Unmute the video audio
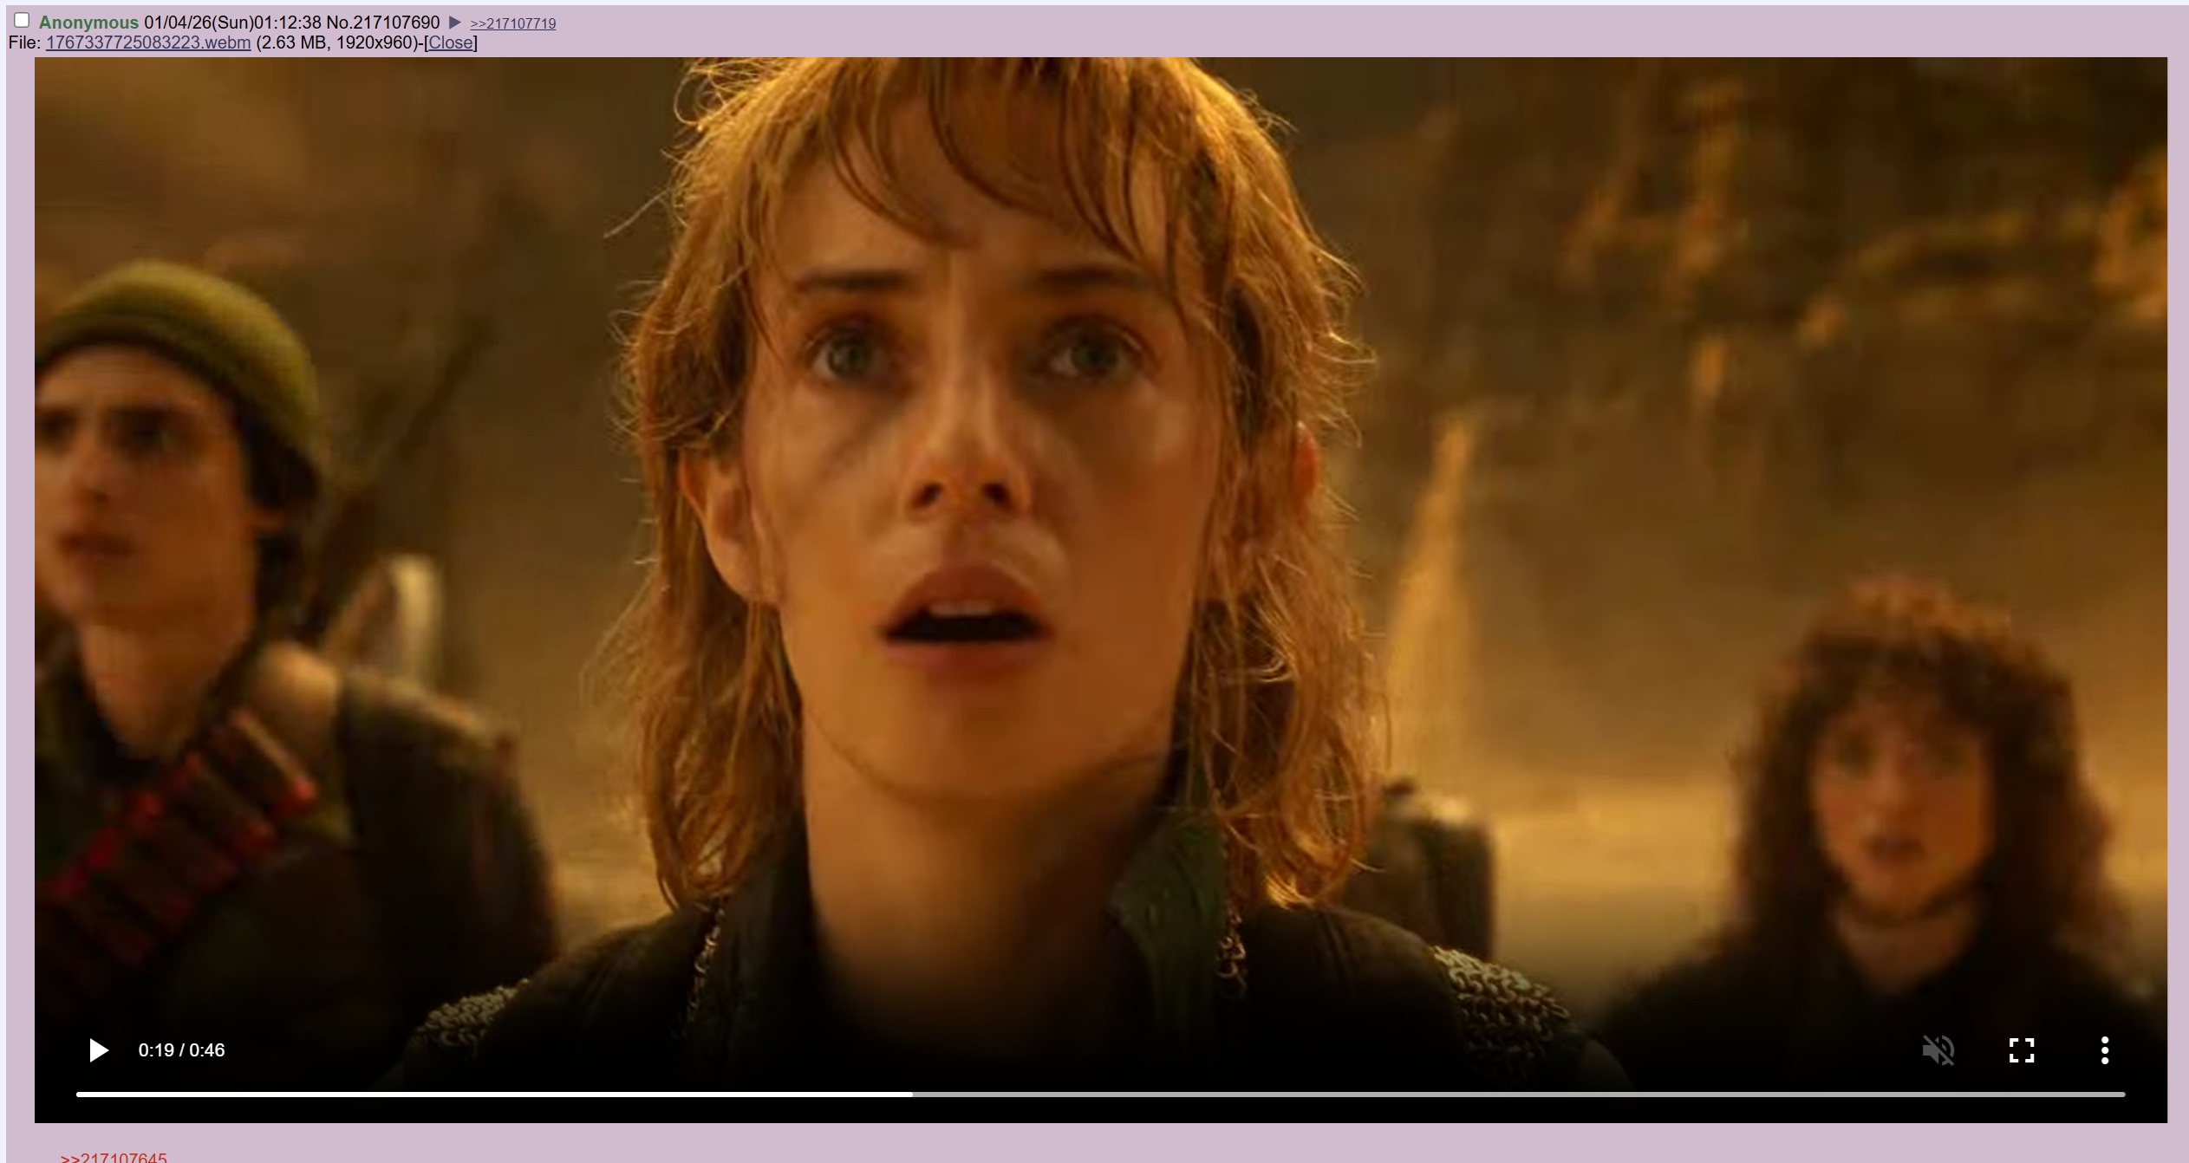Screen dimensions: 2189x1163 (x=1938, y=1050)
